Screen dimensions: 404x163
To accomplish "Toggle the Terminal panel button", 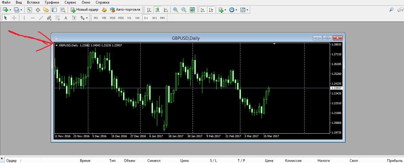I will [x=54, y=10].
